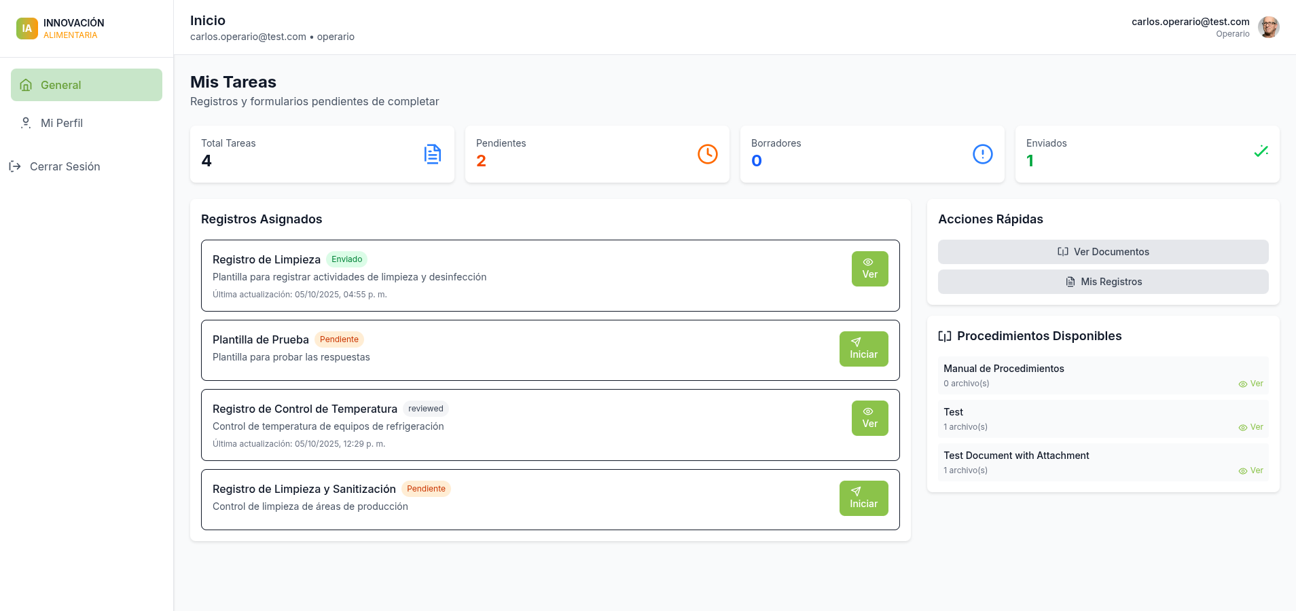
Task: Start the Plantilla de Prueba task
Action: click(863, 349)
